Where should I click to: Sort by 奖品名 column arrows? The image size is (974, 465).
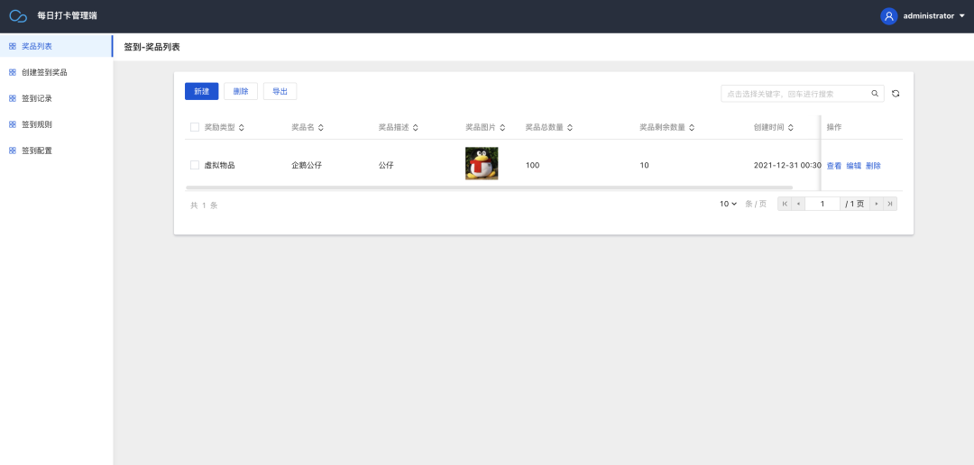320,127
